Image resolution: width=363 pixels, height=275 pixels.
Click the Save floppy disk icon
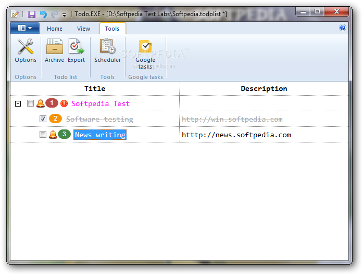32,15
